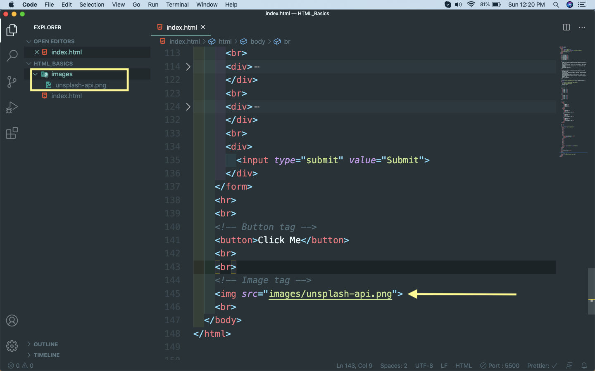Open the File menu

[x=49, y=5]
